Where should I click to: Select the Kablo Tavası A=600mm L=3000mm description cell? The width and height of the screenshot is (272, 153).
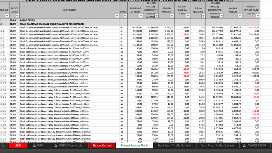[69, 45]
